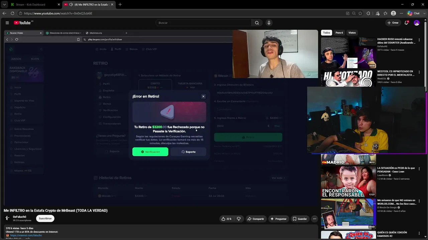
Task: Open options for LA SITUACIÓN es PEOR video
Action: click(419, 169)
